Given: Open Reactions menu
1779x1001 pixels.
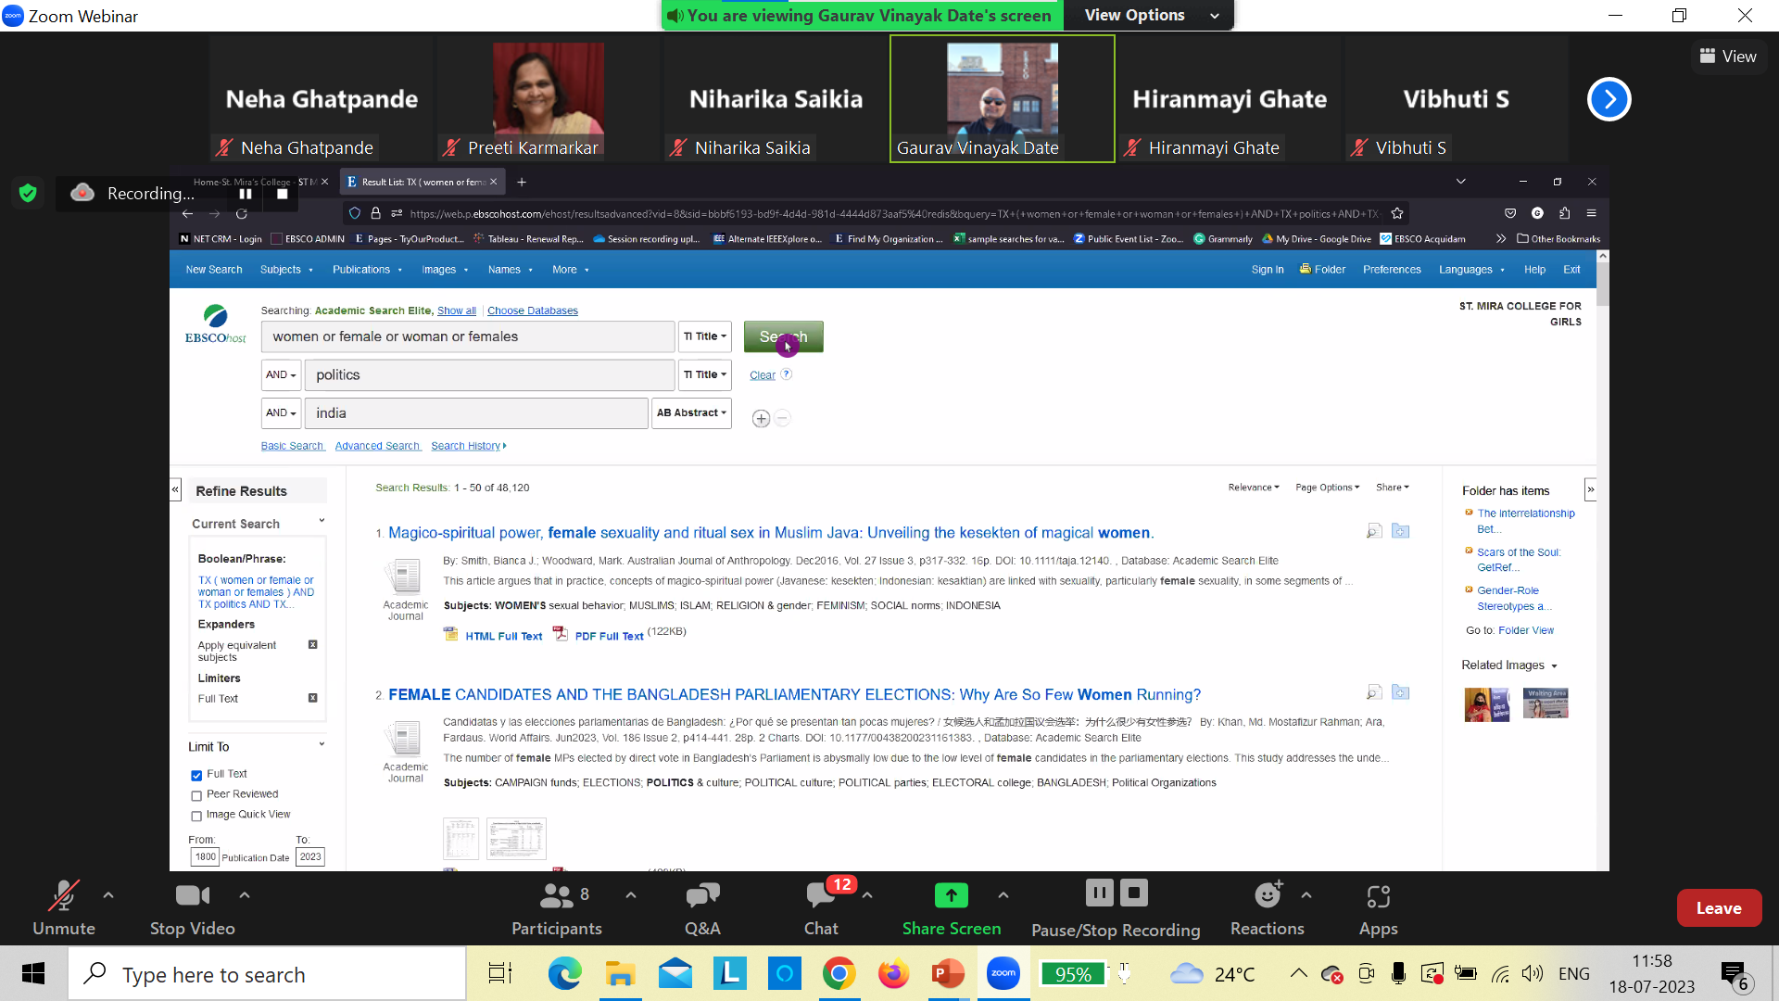Looking at the screenshot, I should point(1267,908).
